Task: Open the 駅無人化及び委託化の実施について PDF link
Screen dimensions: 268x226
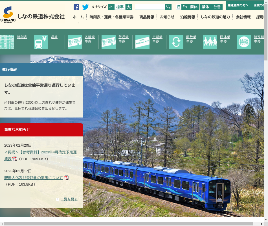Action: 34,178
